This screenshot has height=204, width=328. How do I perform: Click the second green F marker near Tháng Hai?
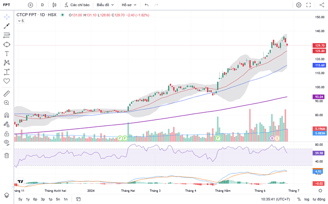(x=125, y=138)
